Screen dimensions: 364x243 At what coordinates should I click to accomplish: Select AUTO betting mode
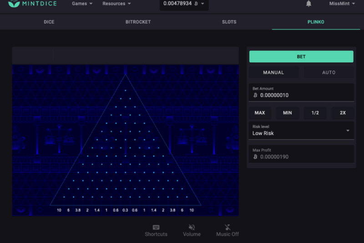pyautogui.click(x=329, y=72)
